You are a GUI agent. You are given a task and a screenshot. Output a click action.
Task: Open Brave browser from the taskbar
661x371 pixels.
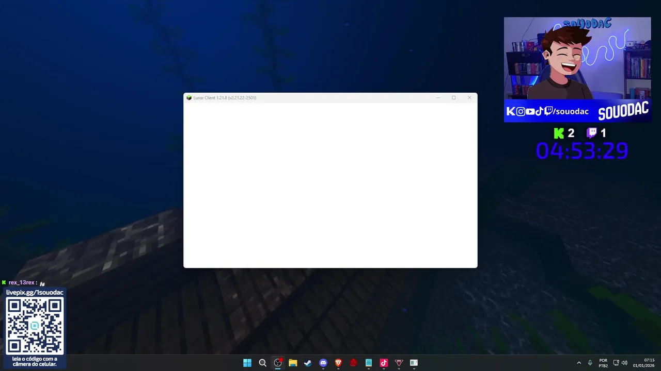[x=338, y=363]
